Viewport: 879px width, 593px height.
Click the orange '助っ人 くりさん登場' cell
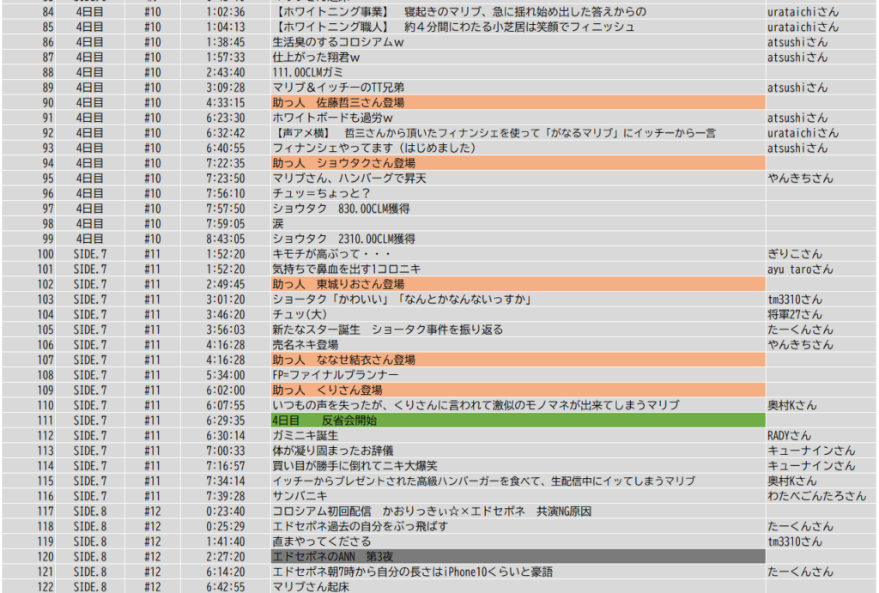click(517, 390)
